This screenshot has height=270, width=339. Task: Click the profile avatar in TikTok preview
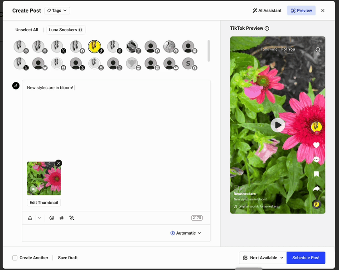point(316,127)
